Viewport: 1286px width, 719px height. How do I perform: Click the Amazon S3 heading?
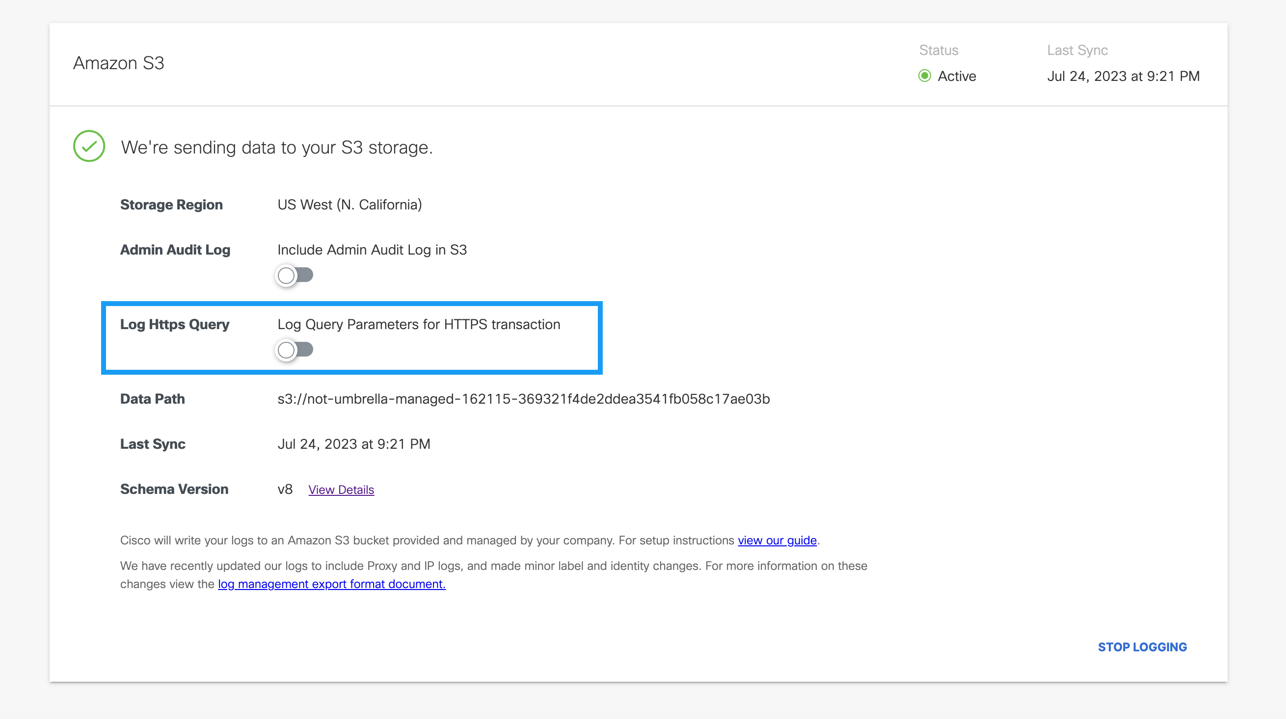click(119, 63)
